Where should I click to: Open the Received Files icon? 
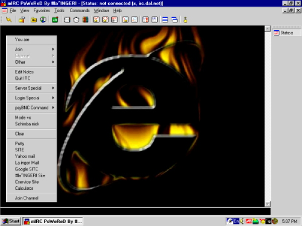tap(125, 20)
